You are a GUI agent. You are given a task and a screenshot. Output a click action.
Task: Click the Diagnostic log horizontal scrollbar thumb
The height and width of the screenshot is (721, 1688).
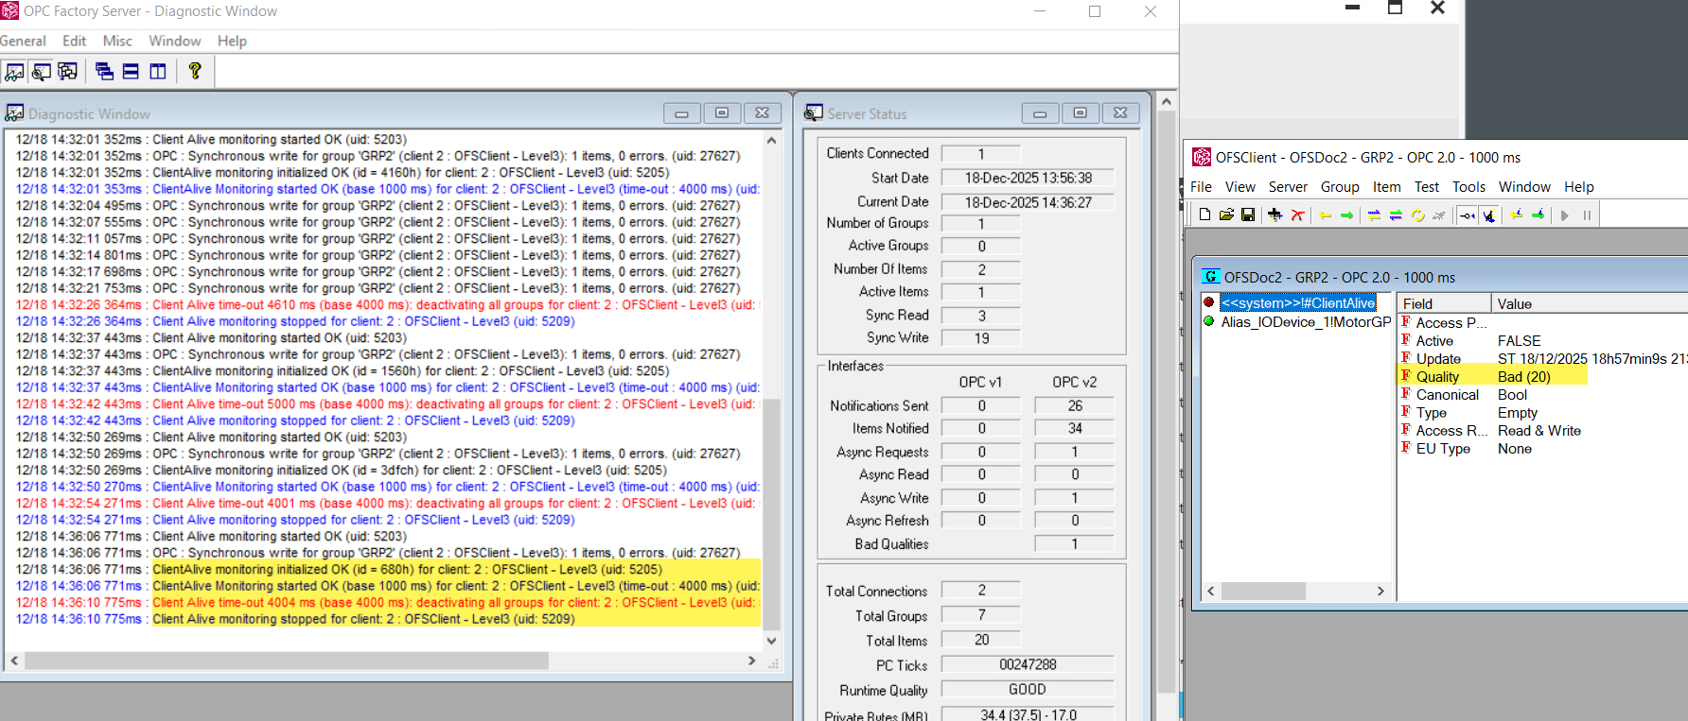pyautogui.click(x=287, y=661)
